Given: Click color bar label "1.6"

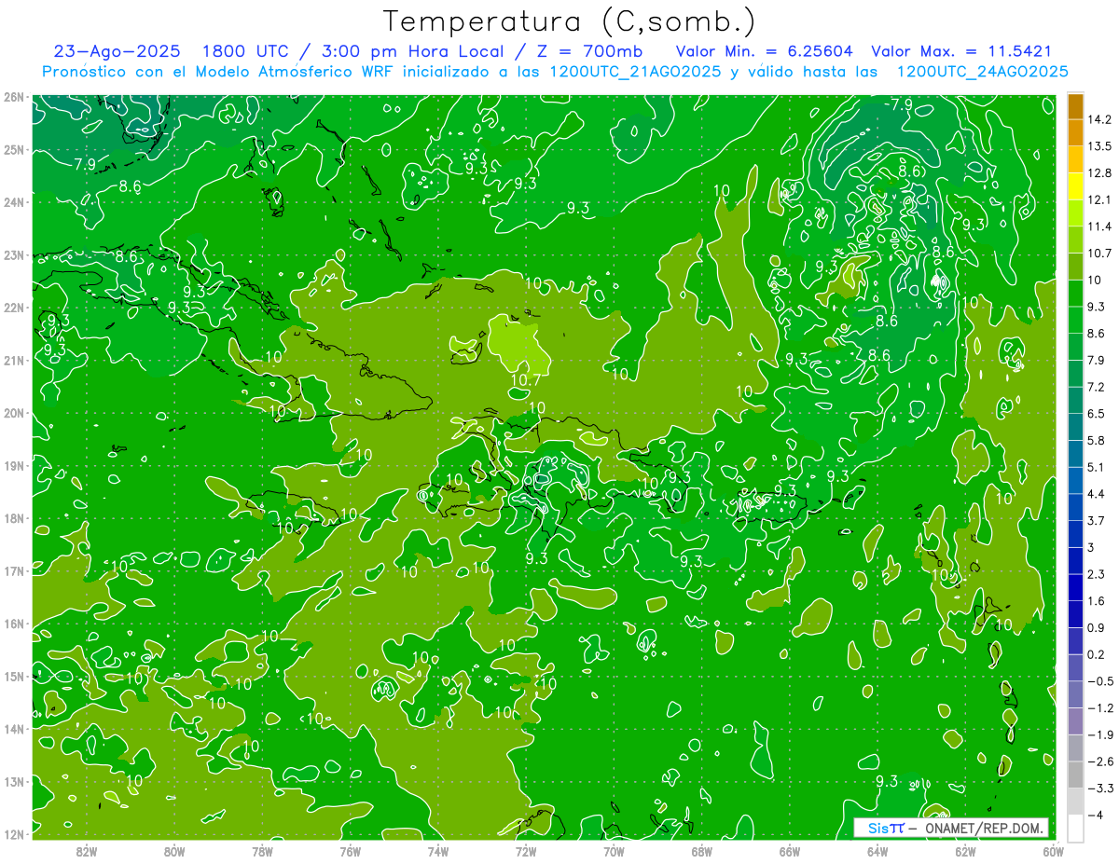Looking at the screenshot, I should click(1097, 601).
